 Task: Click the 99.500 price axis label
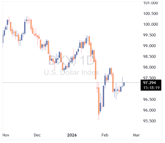[151, 35]
